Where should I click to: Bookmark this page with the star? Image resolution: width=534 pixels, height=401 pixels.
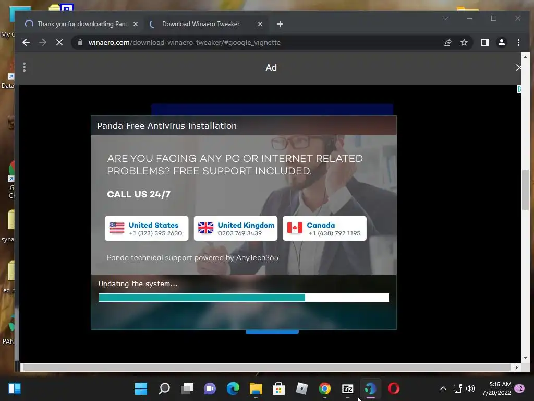coord(464,43)
